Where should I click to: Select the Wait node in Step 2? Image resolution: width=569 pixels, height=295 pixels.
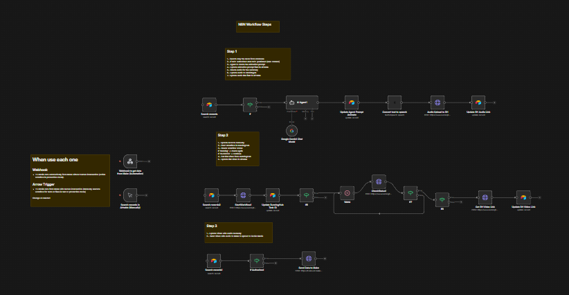point(347,192)
